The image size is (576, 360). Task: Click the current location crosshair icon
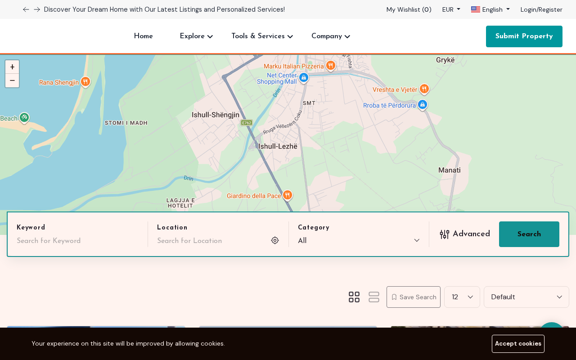click(274, 240)
